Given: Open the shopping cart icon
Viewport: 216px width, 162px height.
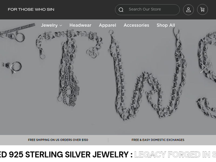Looking at the screenshot, I should (x=202, y=9).
